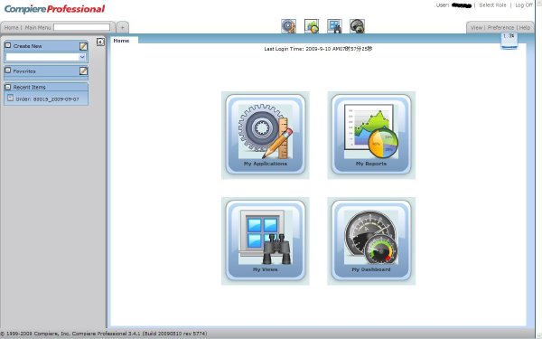Collapse the Recent Items section
The width and height of the screenshot is (542, 339).
[x=7, y=87]
